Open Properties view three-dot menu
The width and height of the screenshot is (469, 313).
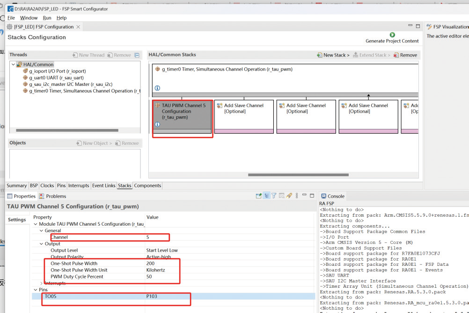[x=297, y=196]
